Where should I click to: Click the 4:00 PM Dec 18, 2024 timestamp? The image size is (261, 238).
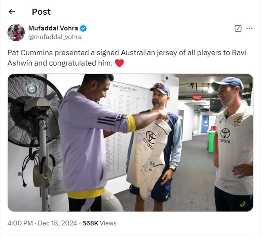pyautogui.click(x=42, y=223)
